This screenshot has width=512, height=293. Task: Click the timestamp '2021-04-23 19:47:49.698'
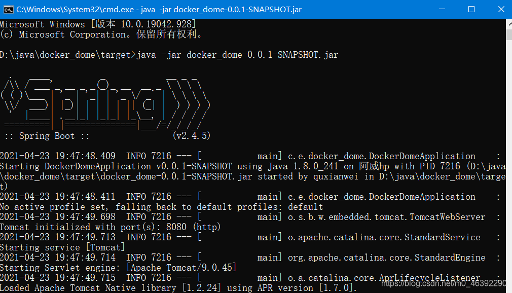pos(58,217)
